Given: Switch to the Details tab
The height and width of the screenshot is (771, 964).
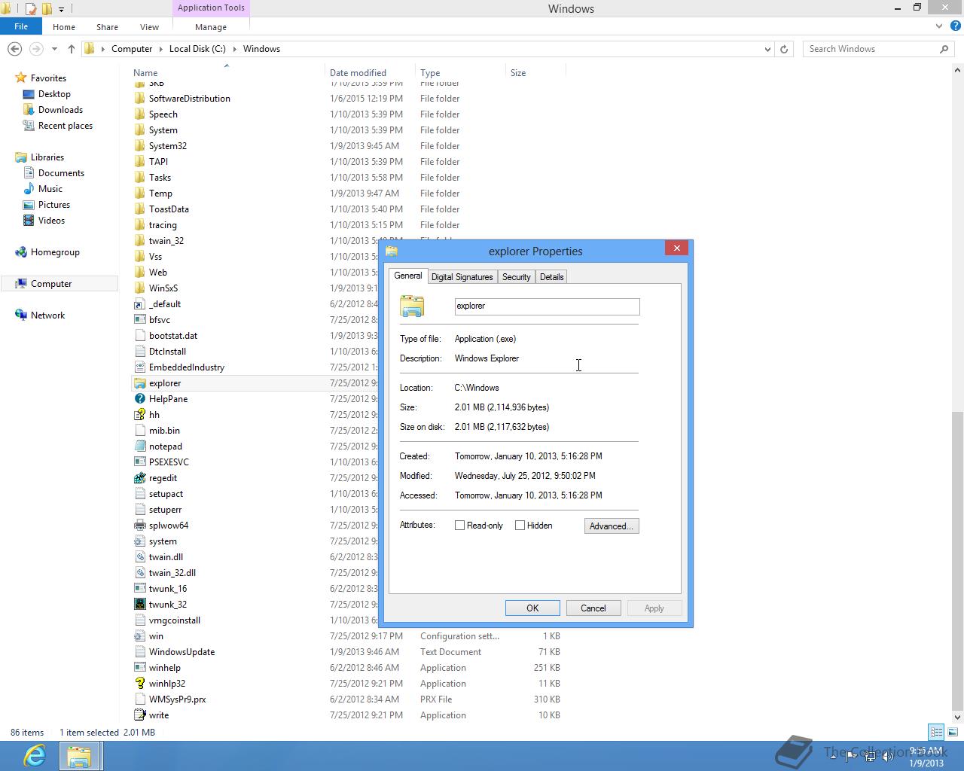Looking at the screenshot, I should click(x=552, y=277).
